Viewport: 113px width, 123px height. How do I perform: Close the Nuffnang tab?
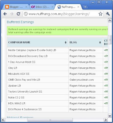tap(78, 7)
